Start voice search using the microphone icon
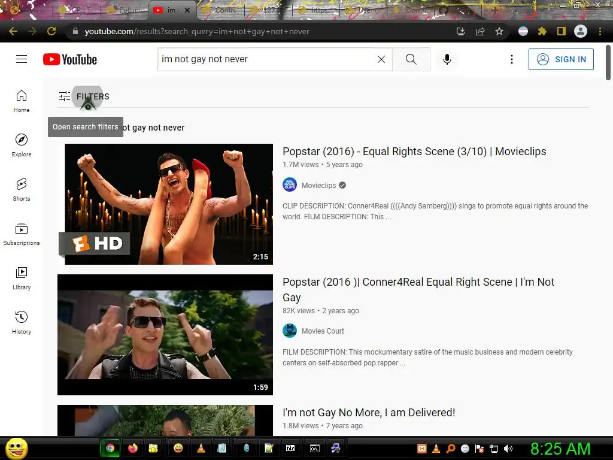 pos(447,59)
